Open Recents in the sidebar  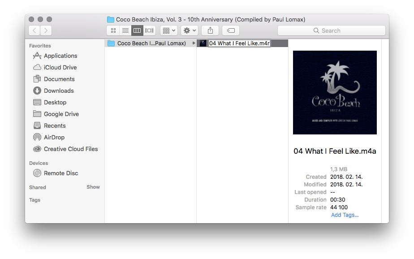click(x=55, y=125)
